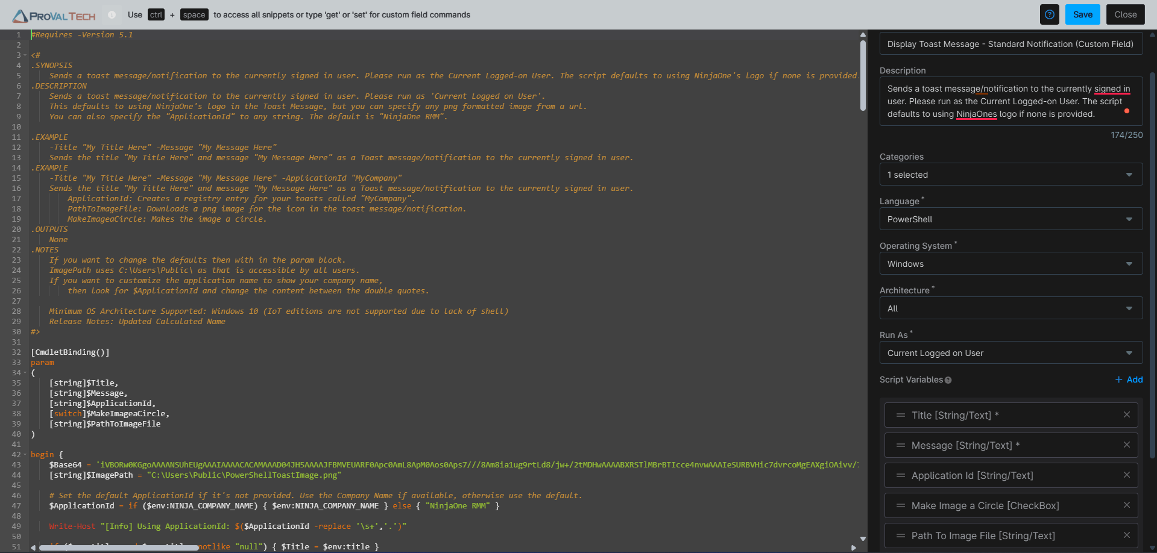Click the editor scroll down arrow

[x=863, y=539]
